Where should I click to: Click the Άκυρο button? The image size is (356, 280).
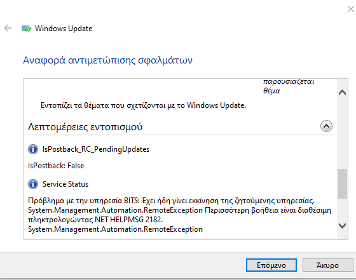coord(327,265)
